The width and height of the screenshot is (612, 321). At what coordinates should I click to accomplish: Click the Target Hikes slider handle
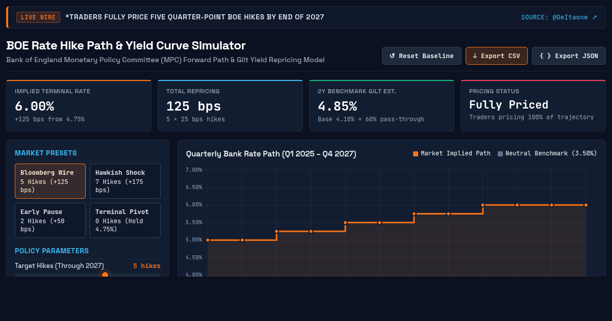105,275
